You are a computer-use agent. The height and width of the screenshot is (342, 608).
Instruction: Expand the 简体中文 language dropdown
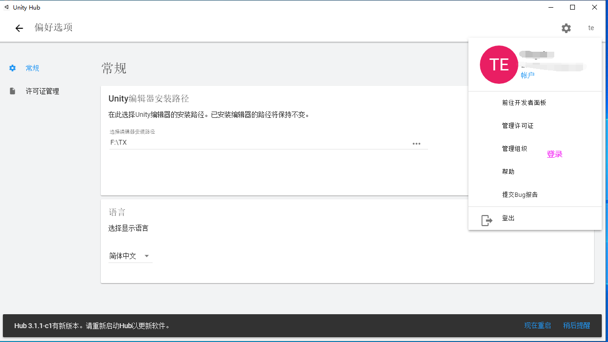coord(130,256)
